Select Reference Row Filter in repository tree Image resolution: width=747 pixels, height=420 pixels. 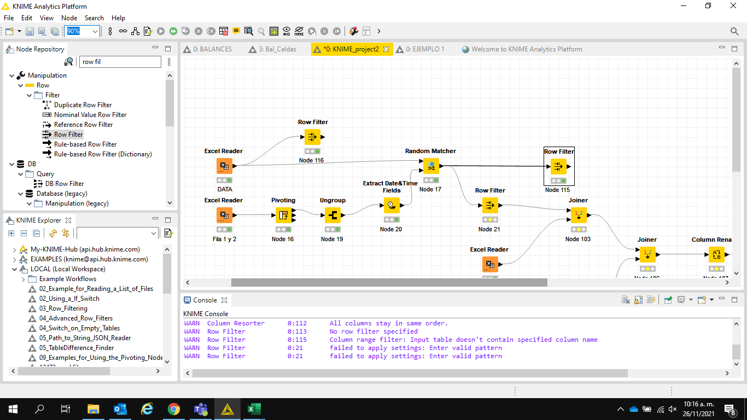point(83,125)
